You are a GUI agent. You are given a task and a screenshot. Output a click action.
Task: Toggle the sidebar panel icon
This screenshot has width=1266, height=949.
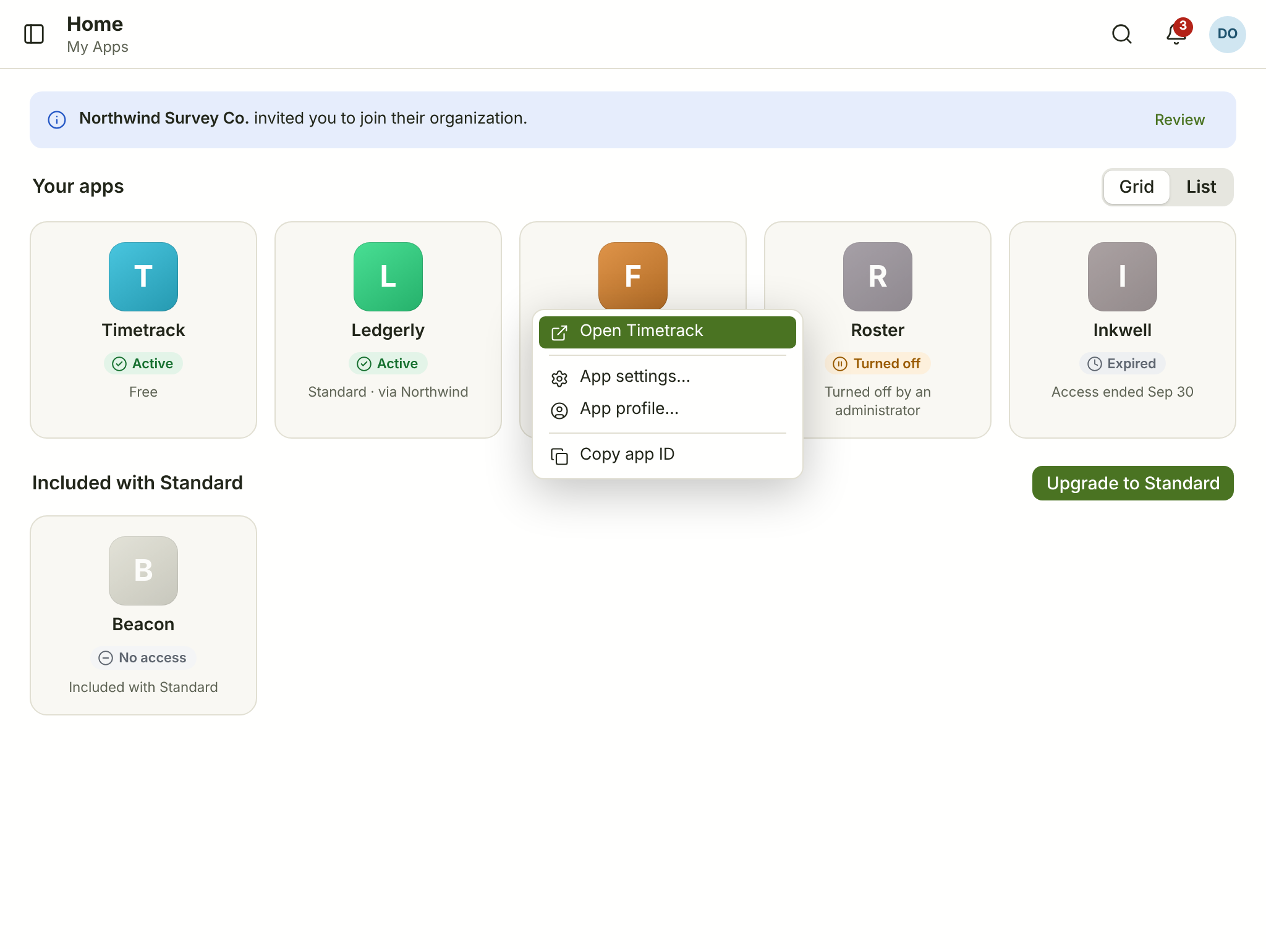click(34, 34)
